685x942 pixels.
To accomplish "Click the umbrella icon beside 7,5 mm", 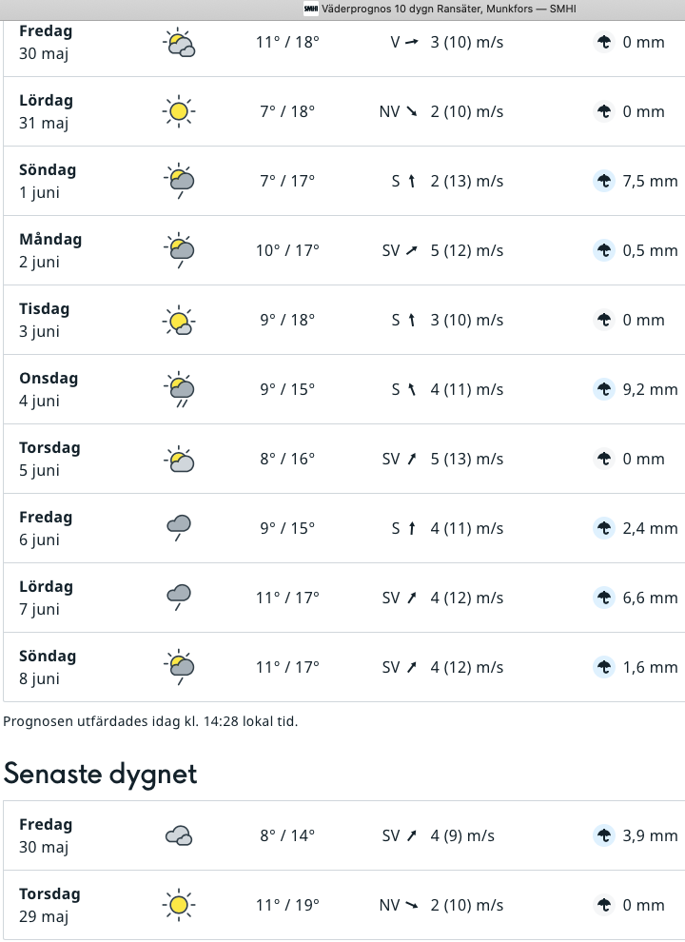I will click(x=604, y=181).
